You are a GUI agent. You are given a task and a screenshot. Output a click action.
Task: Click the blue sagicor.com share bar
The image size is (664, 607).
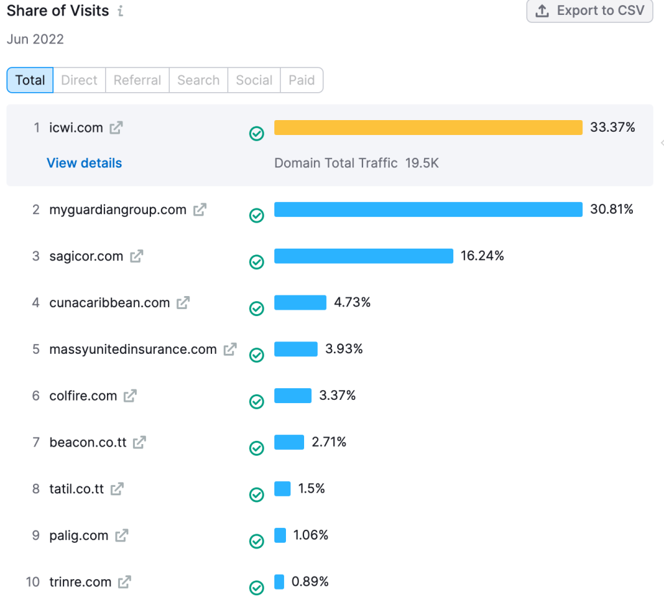(364, 256)
